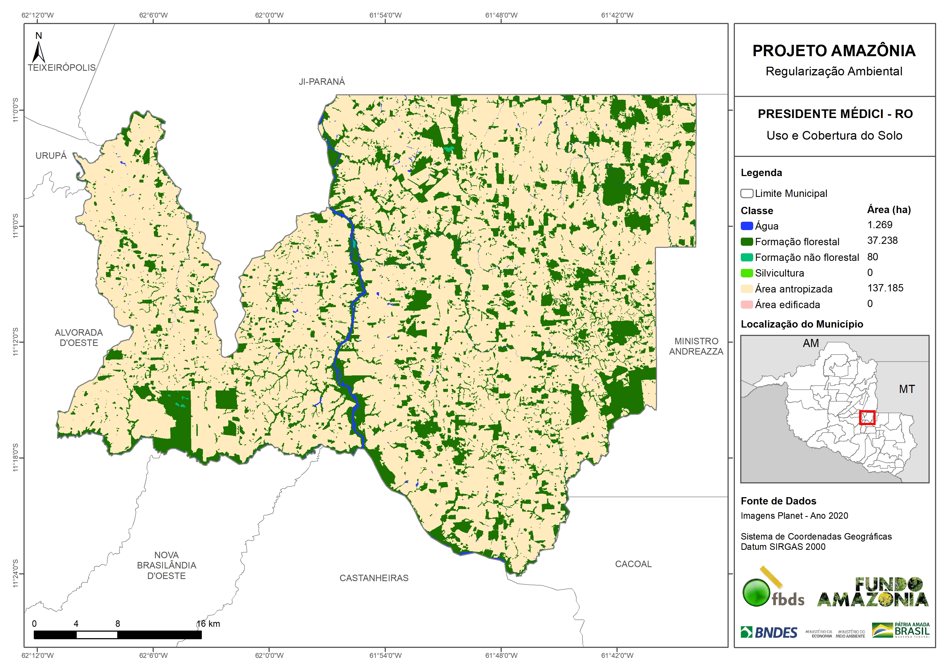The width and height of the screenshot is (948, 670).
Task: Click the Ministério do Meio Ambiente logo
Action: click(850, 634)
